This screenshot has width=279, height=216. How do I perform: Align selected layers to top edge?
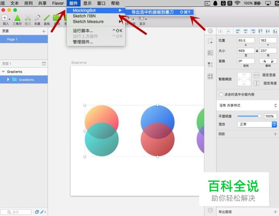pyautogui.click(x=260, y=31)
